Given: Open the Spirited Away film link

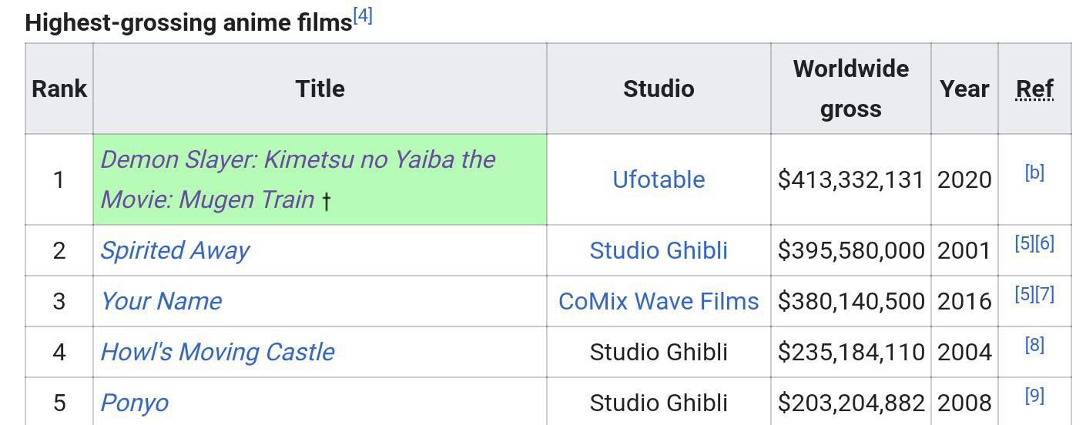Looking at the screenshot, I should click(175, 250).
